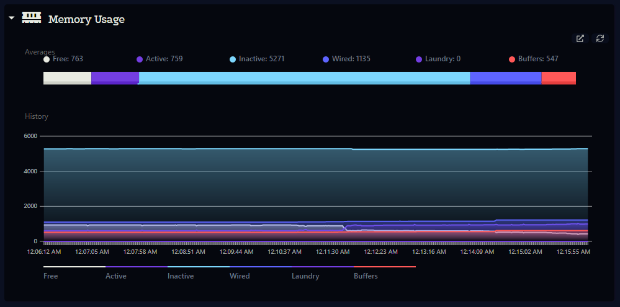
Task: Click the 4000 y-axis label
Action: (31, 171)
